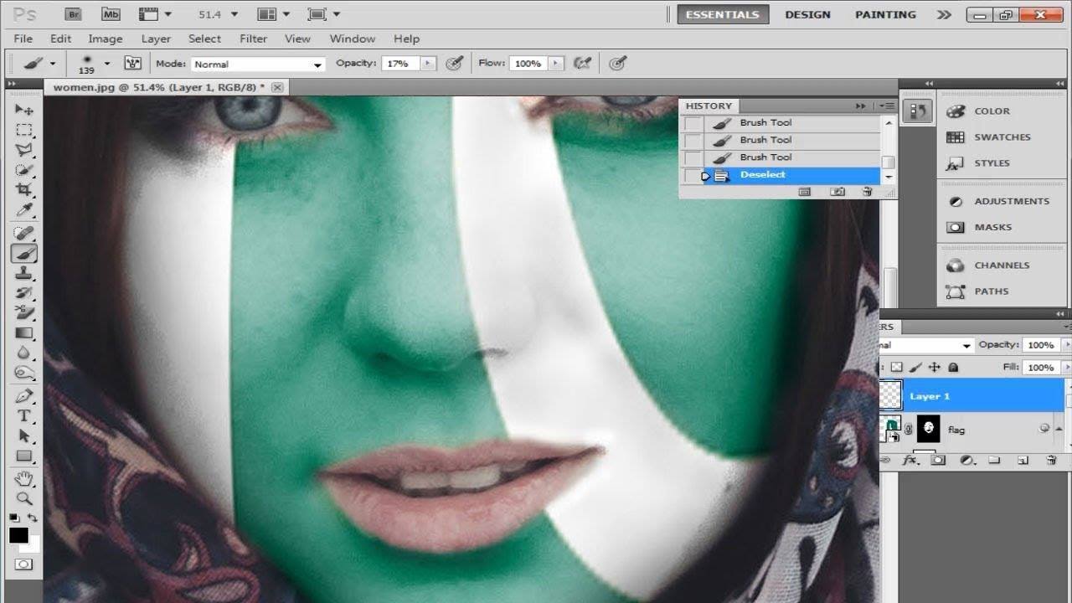Open the Window menu
The image size is (1072, 603).
tap(352, 39)
